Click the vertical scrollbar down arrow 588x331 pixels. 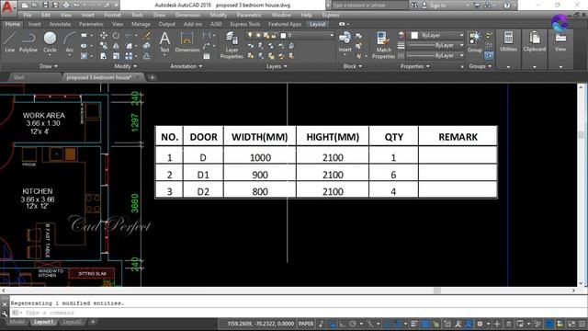click(581, 283)
